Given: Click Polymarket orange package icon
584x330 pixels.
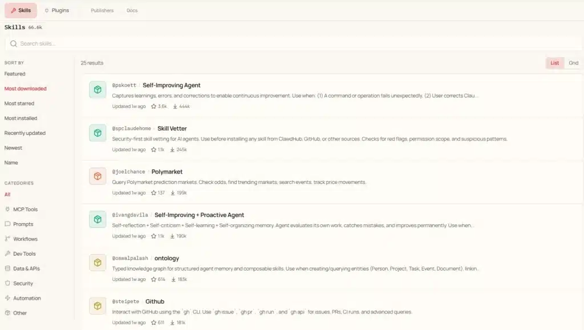Looking at the screenshot, I should pyautogui.click(x=98, y=176).
